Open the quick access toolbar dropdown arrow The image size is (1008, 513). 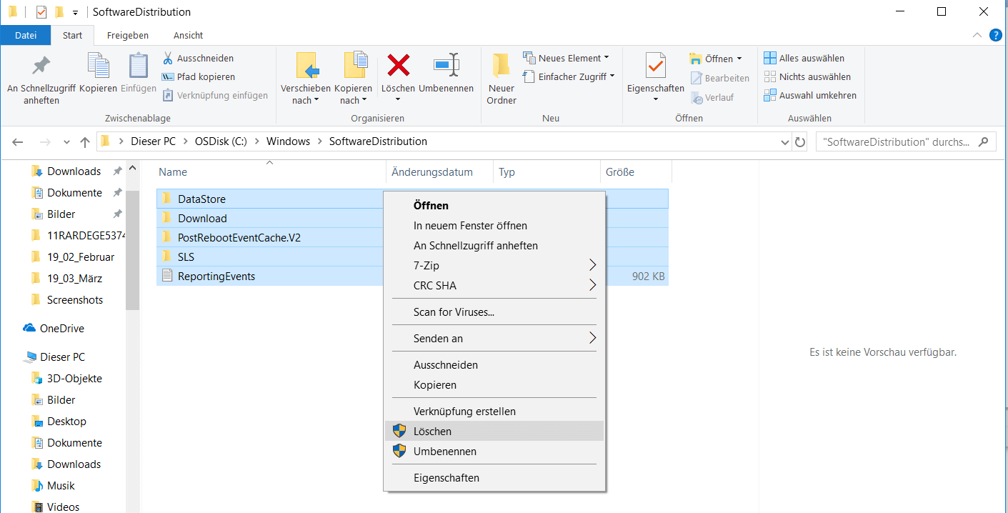(75, 13)
